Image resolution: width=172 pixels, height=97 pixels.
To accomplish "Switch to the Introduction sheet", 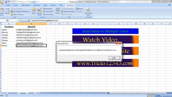I will click(13, 93).
